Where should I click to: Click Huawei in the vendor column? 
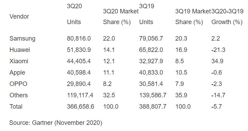[20, 50]
